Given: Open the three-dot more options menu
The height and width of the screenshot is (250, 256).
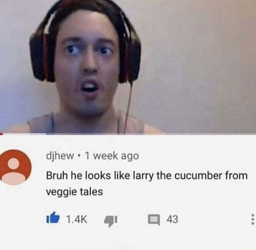Looking at the screenshot, I should (x=253, y=219).
